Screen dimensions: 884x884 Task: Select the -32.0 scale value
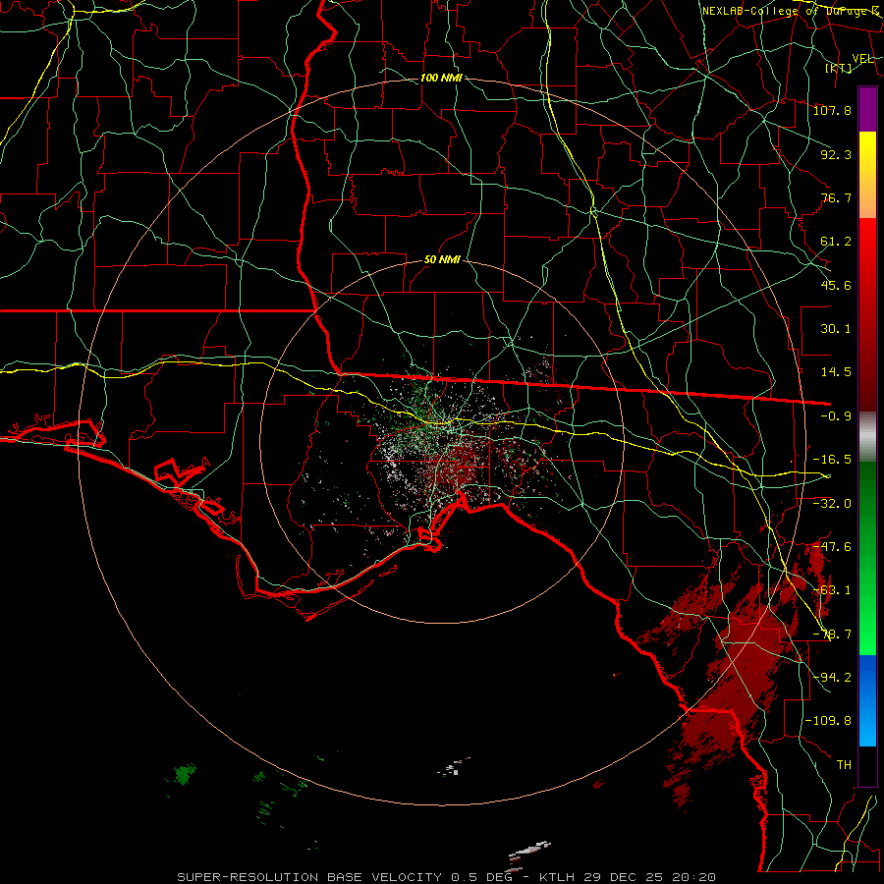[832, 503]
